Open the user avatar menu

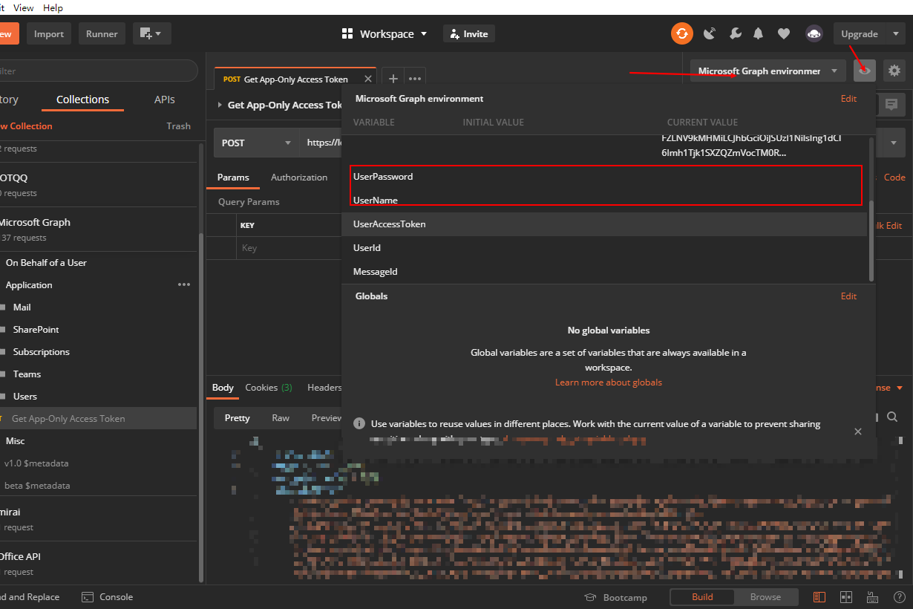(814, 33)
